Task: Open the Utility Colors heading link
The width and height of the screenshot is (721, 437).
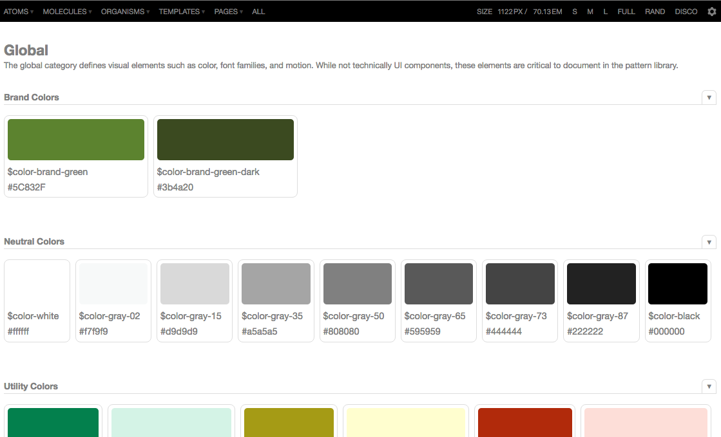Action: click(x=31, y=386)
